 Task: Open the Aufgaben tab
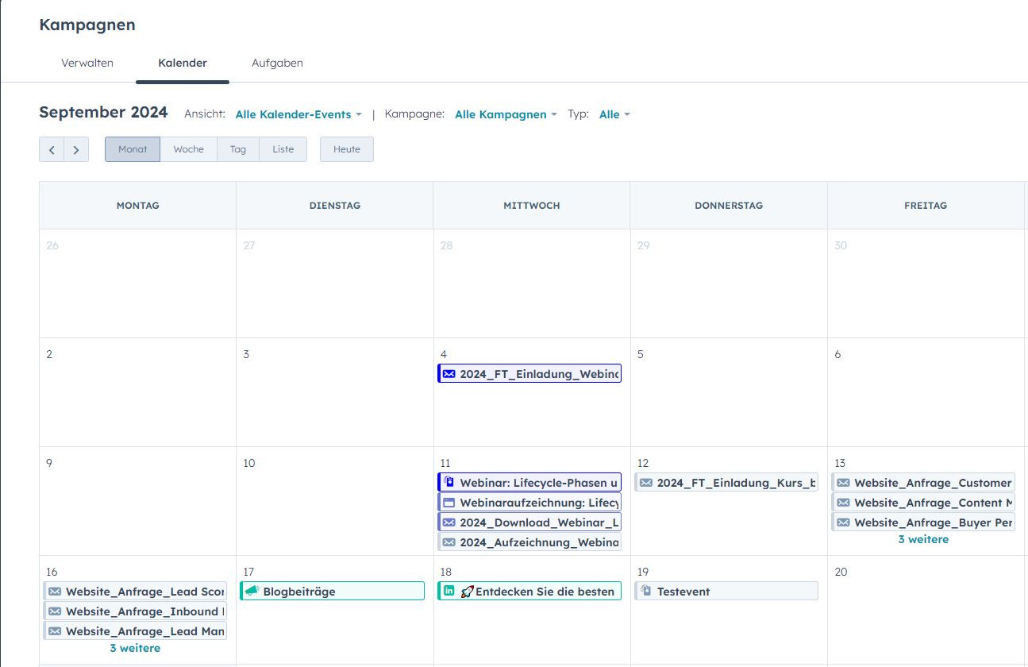277,63
